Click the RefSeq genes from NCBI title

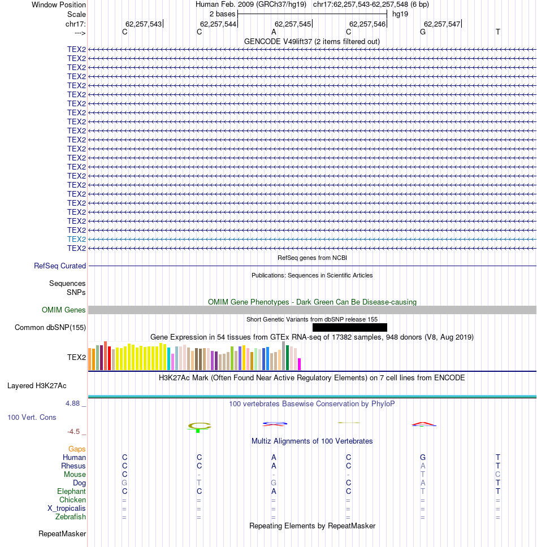(x=312, y=258)
